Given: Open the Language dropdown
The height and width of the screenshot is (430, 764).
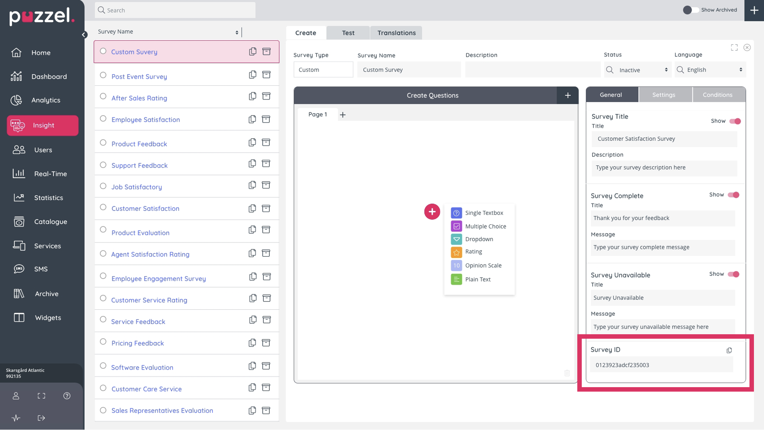Looking at the screenshot, I should [710, 70].
